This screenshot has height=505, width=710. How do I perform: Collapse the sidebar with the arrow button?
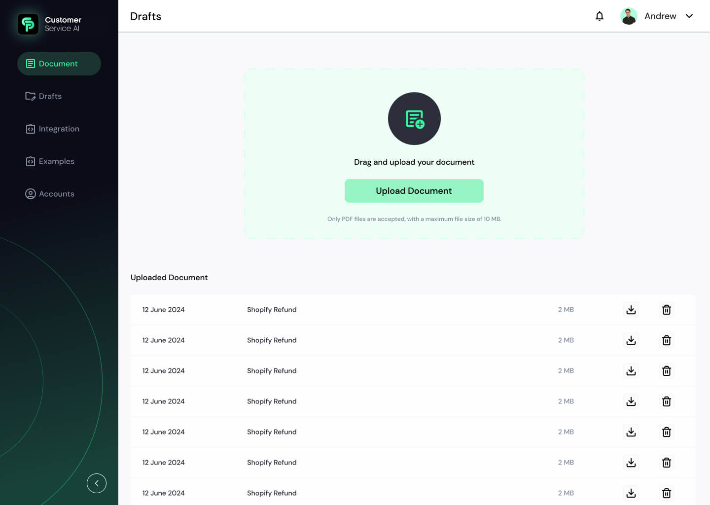coord(97,483)
